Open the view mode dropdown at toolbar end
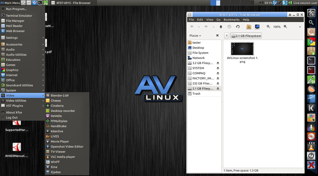Screen dimensions: 318x176 pos(300,27)
